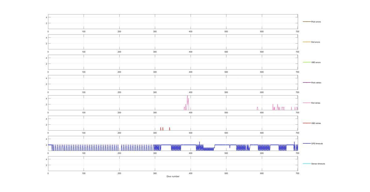The image size is (370, 192).
Task: Click inside the empty Pitch errors plot area
Action: 173,22
